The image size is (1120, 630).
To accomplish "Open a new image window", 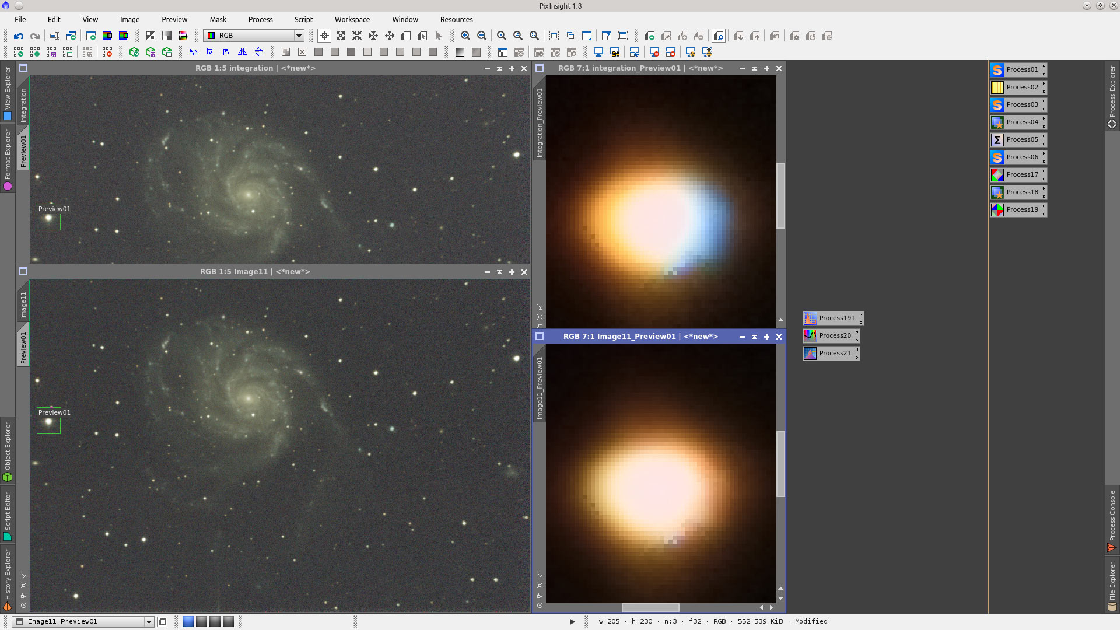I will (x=90, y=36).
